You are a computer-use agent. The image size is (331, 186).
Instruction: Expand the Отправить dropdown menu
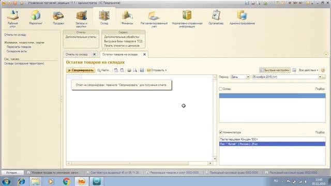pyautogui.click(x=157, y=70)
